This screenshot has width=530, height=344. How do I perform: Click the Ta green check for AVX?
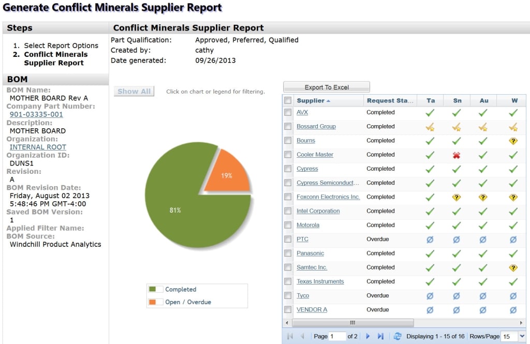pyautogui.click(x=430, y=113)
